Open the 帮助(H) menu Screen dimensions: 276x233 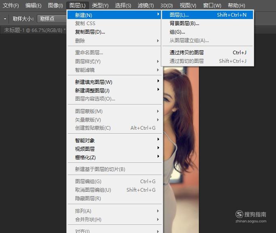coord(236,6)
